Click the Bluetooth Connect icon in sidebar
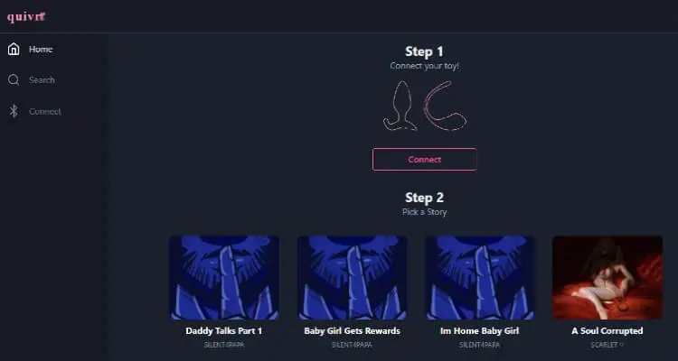 pos(14,111)
